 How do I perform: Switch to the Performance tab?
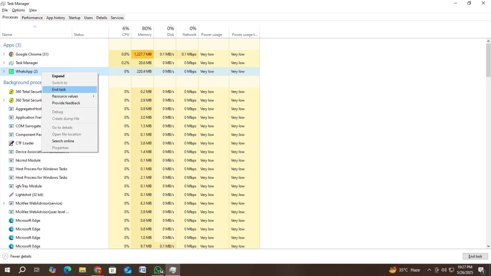tap(32, 18)
